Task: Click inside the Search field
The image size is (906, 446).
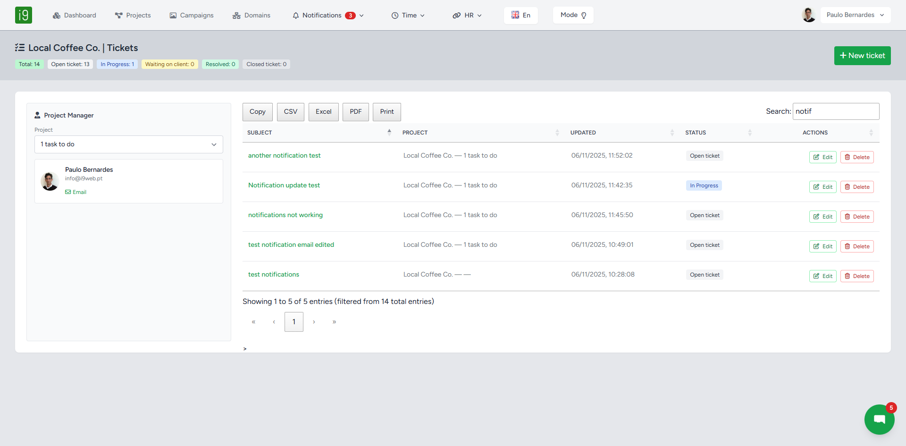Action: pyautogui.click(x=836, y=111)
